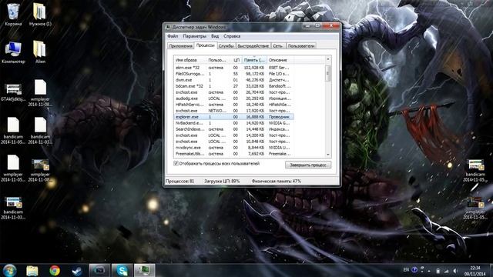Select the Компьютер desktop icon
The height and width of the screenshot is (277, 493).
13,52
